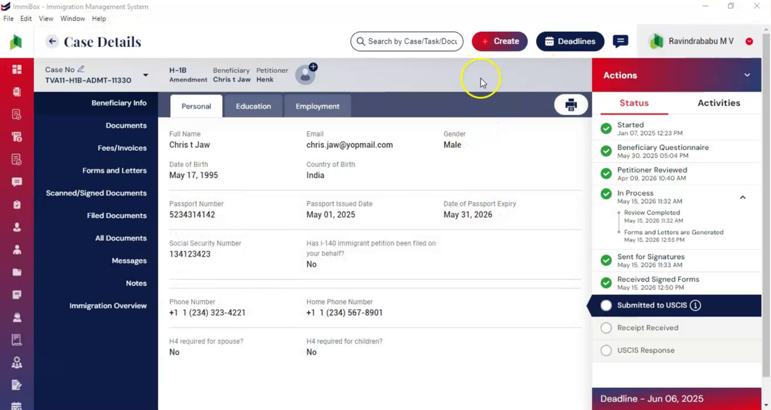Click the phone number +1 1 (234) 323-4221
771x410 pixels.
[x=207, y=313]
